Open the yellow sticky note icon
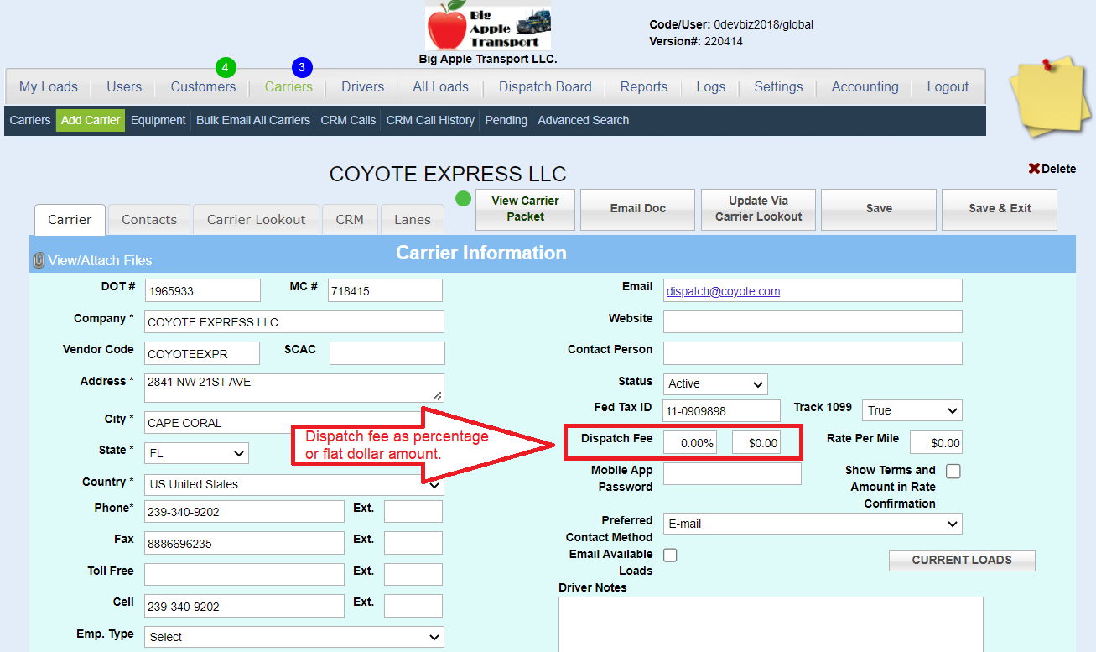 (x=1049, y=96)
